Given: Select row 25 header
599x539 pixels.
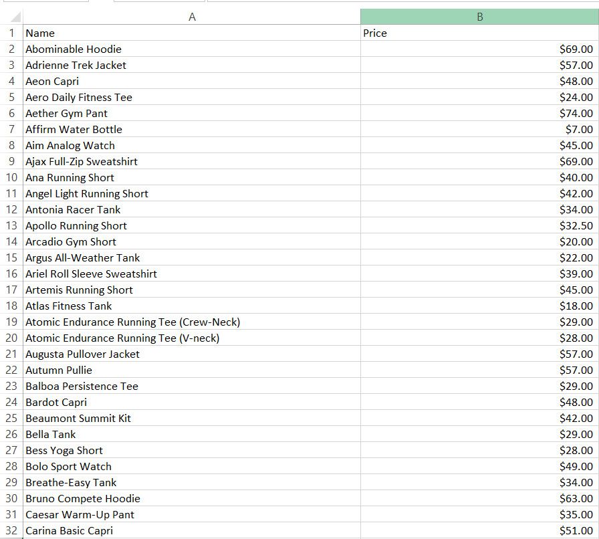Looking at the screenshot, I should click(x=11, y=418).
